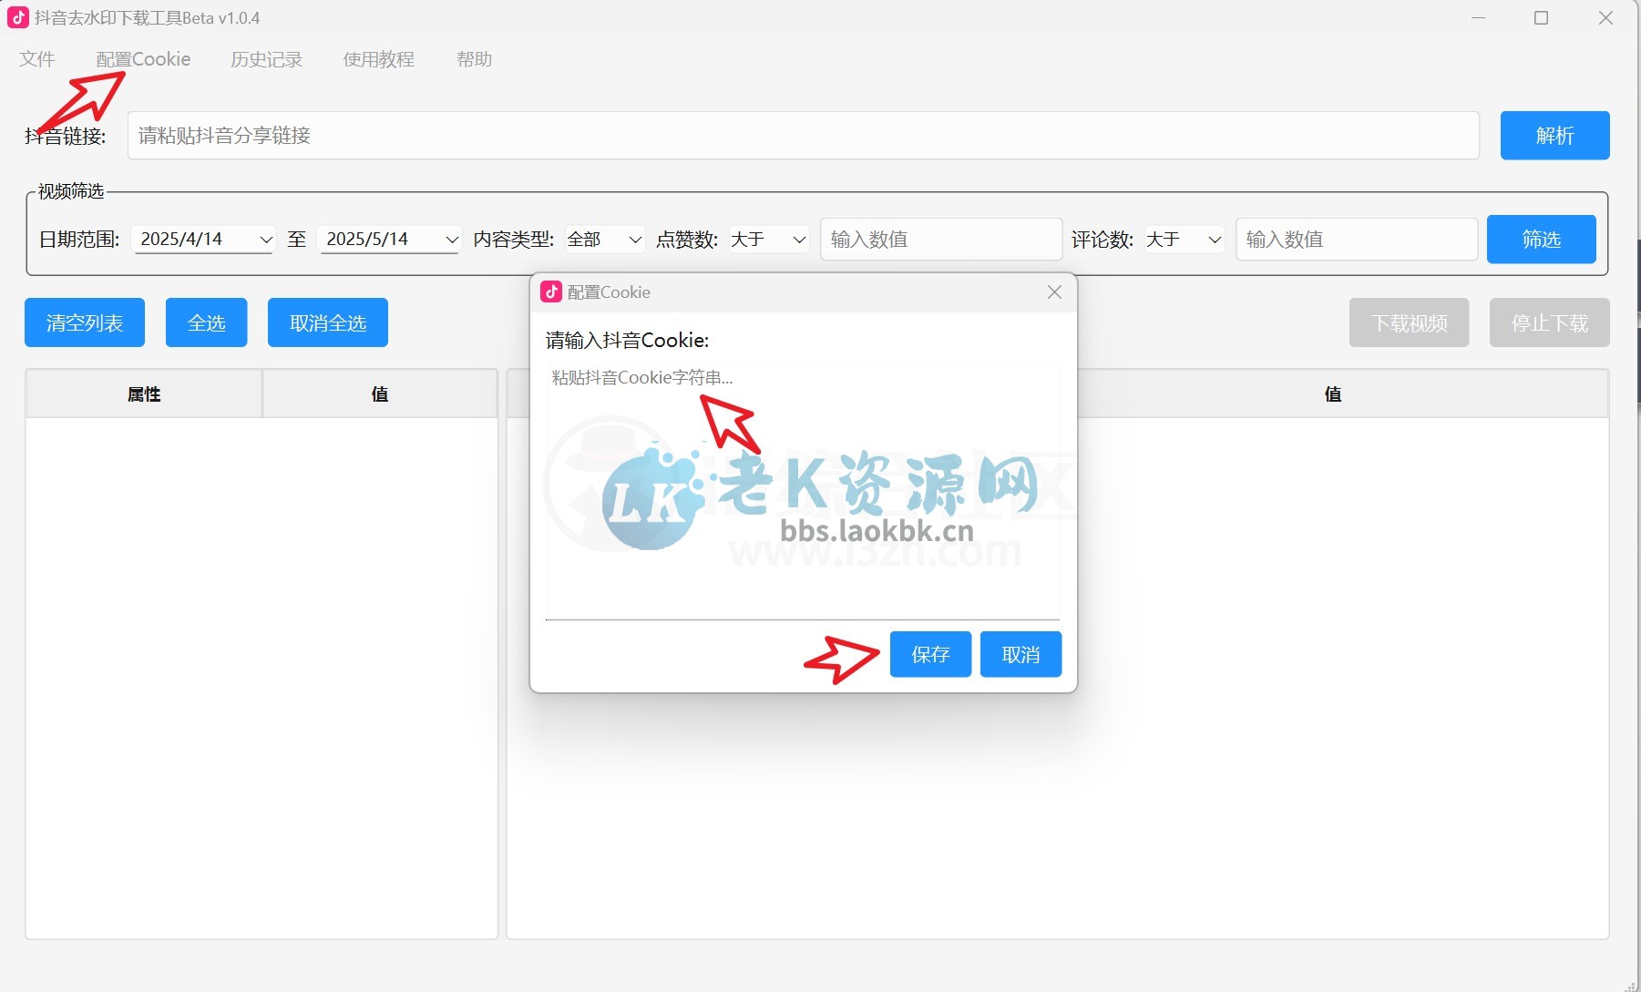Close the main application window

tap(1605, 18)
